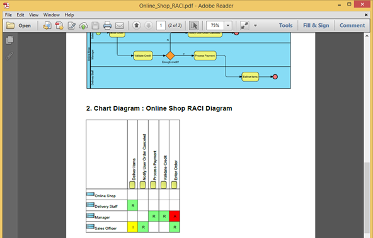Open the Window menu
373x238 pixels.
[52, 14]
